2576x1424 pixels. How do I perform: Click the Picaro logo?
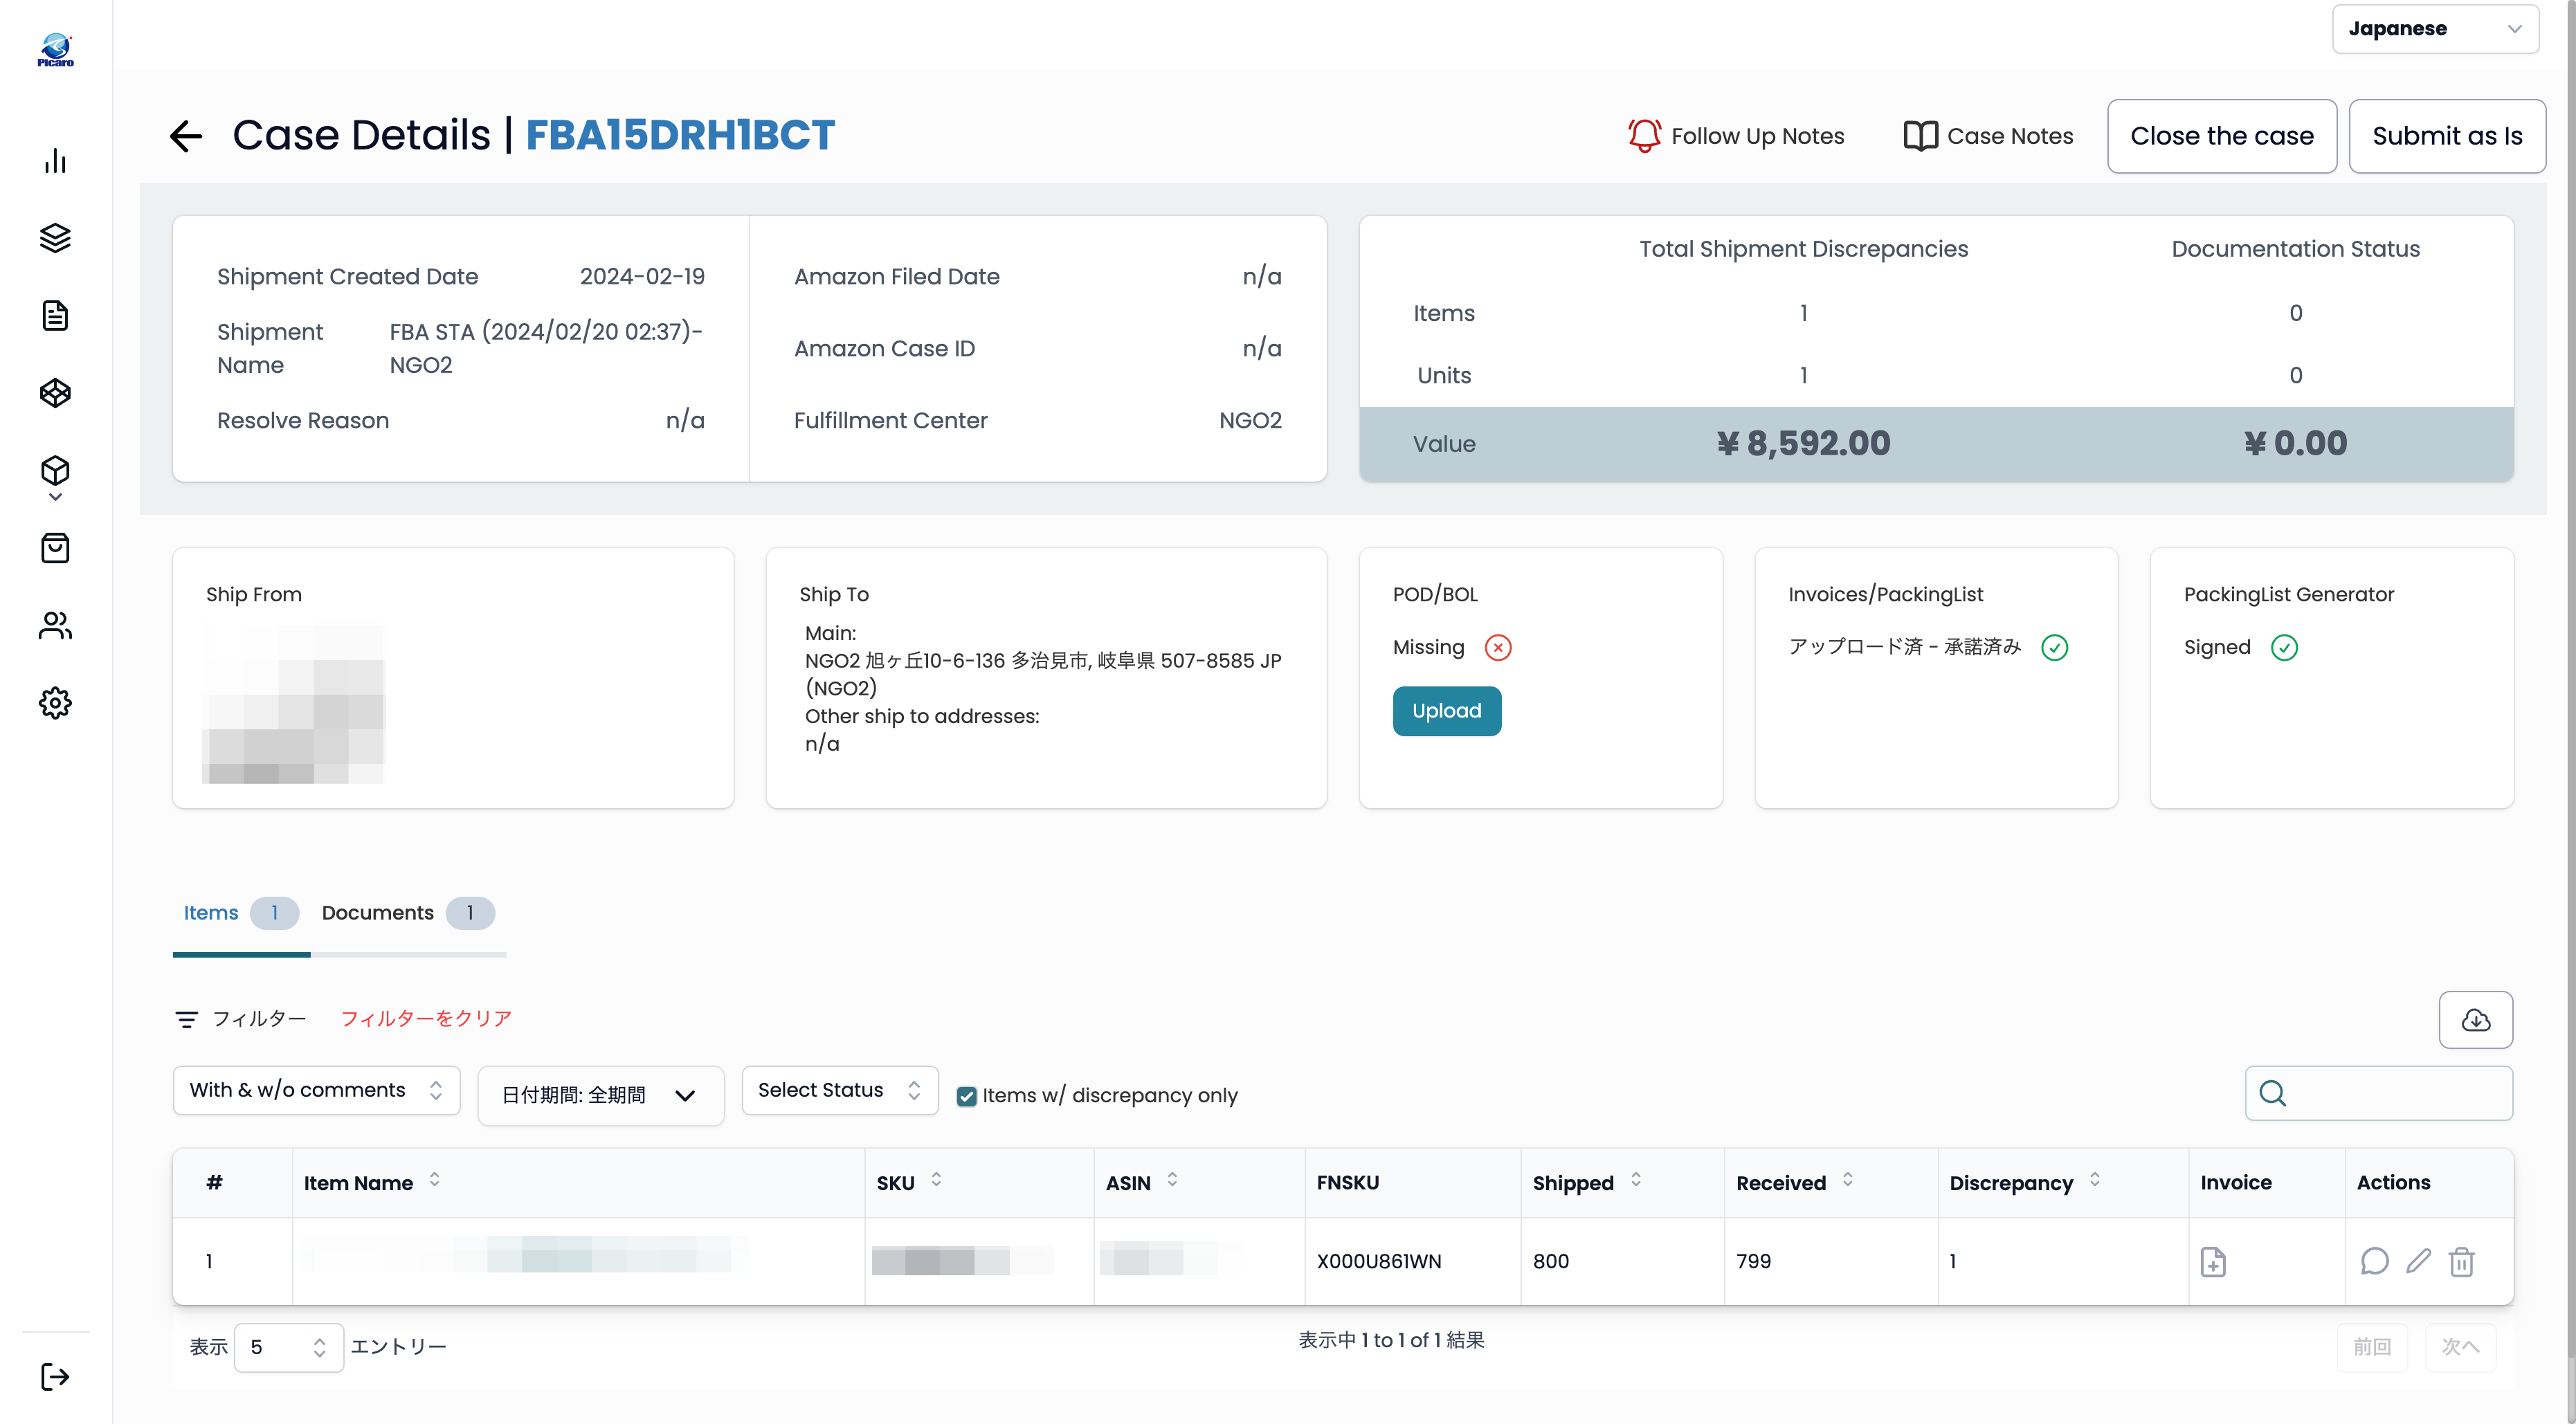[x=55, y=50]
